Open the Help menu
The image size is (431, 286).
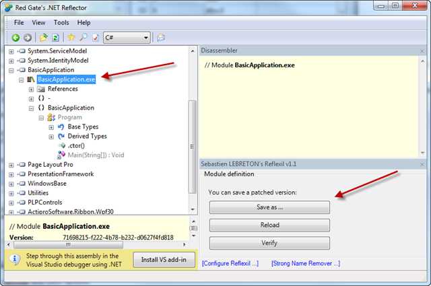pyautogui.click(x=84, y=22)
